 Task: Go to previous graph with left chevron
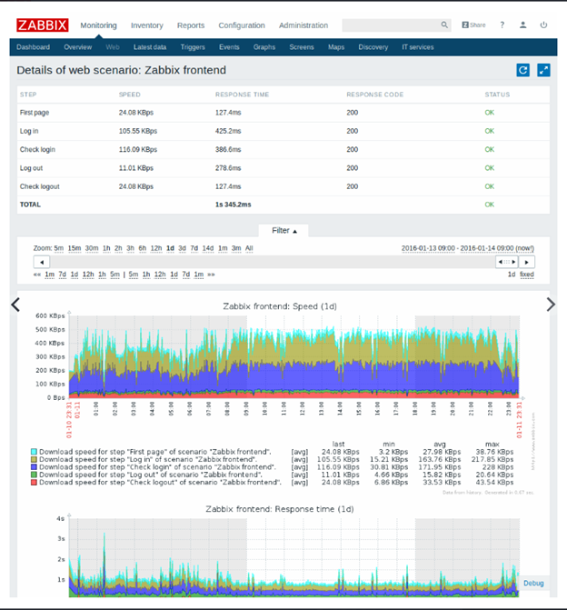[15, 305]
